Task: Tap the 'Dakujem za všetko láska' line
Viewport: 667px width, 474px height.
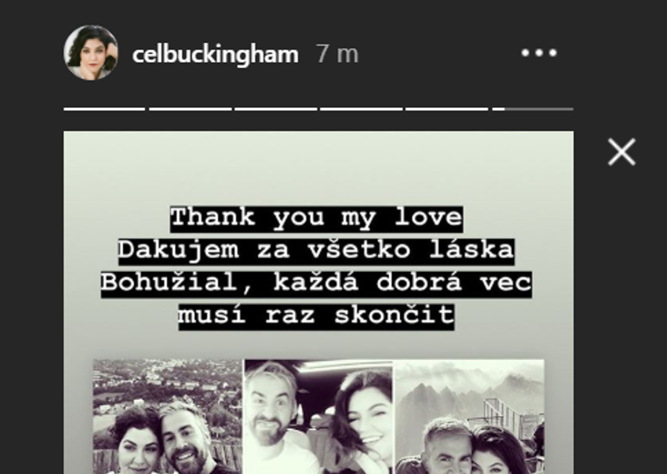Action: click(316, 251)
